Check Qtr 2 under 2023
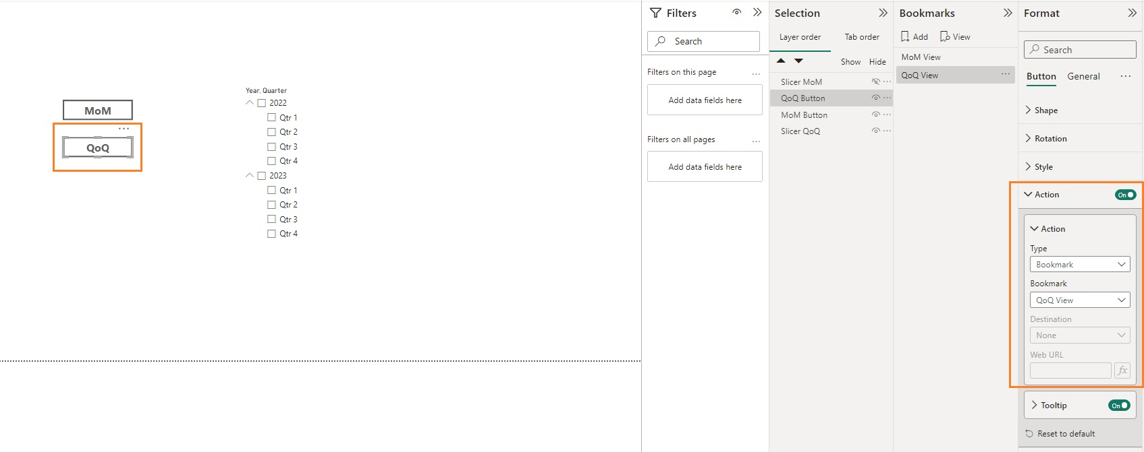Viewport: 1144px width, 452px height. pyautogui.click(x=271, y=205)
